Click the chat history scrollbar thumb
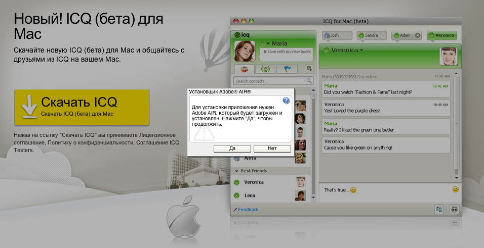The width and height of the screenshot is (484, 248). coord(457,122)
